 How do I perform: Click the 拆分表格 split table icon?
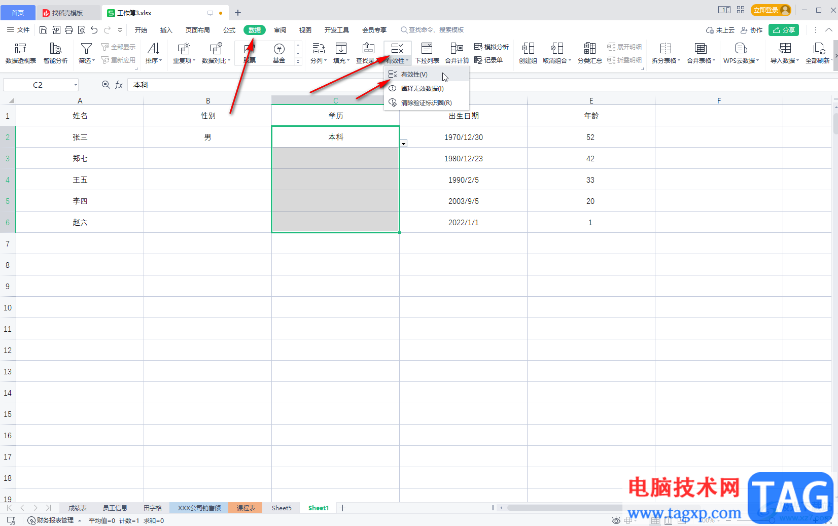tap(666, 49)
